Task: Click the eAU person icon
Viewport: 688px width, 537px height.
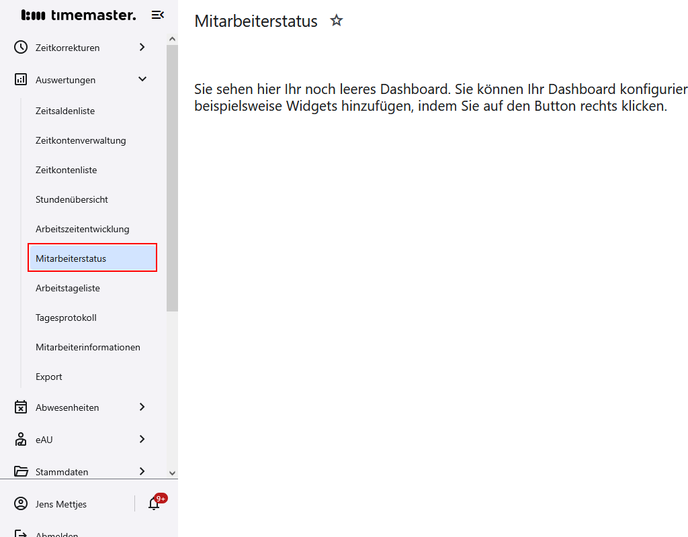Action: 19,439
